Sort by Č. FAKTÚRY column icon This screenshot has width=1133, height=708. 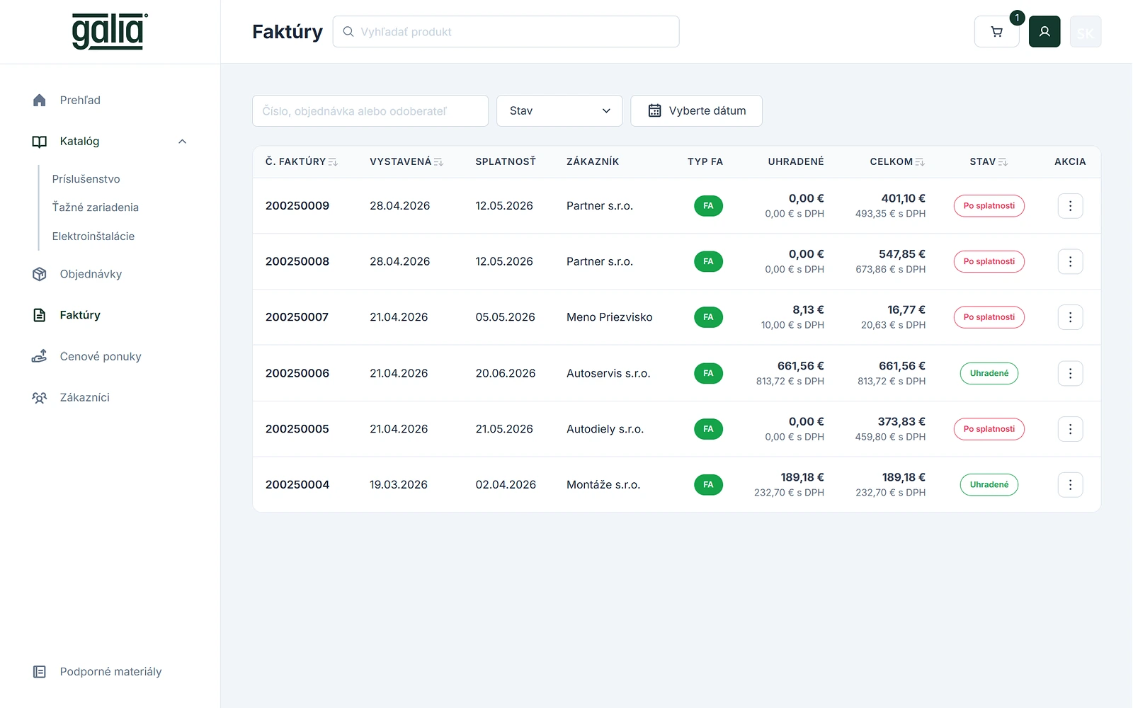(333, 162)
